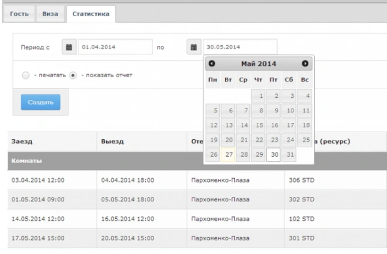Viewport: 387px width, 254px height.
Task: Select the 'печатать' radio option
Action: (26, 75)
